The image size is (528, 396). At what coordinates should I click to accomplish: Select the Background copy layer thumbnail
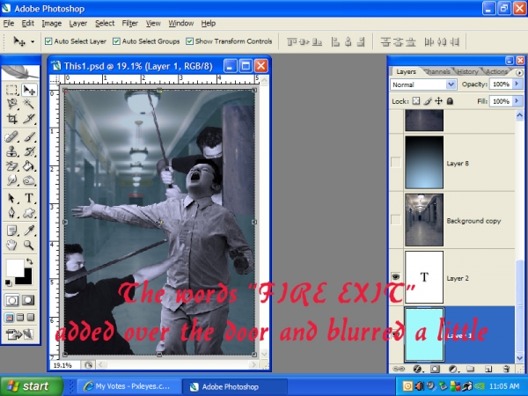pyautogui.click(x=424, y=220)
